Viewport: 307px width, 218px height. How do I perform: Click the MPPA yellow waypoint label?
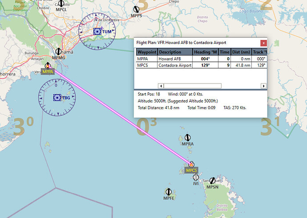coord(48,72)
